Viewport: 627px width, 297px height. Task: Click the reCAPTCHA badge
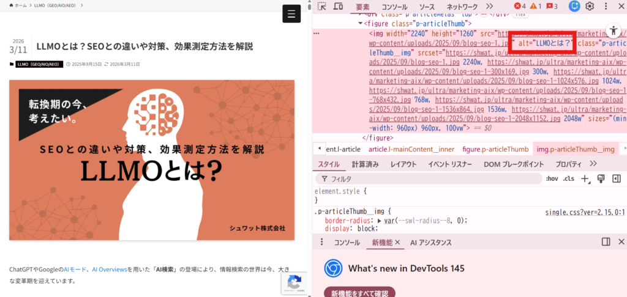click(x=294, y=284)
